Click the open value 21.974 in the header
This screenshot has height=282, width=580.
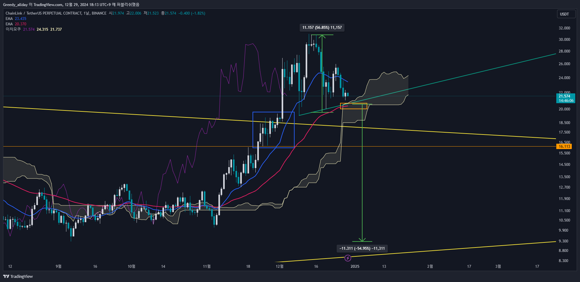[118, 13]
